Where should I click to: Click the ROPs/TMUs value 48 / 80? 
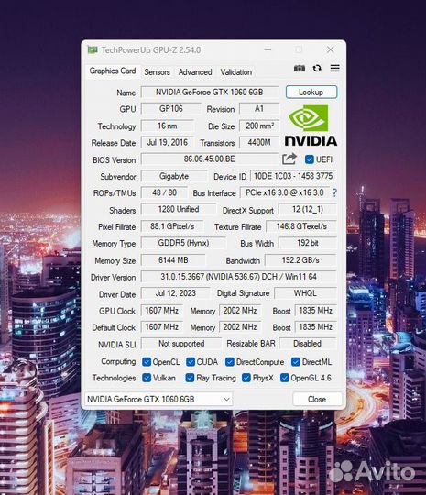click(x=164, y=192)
